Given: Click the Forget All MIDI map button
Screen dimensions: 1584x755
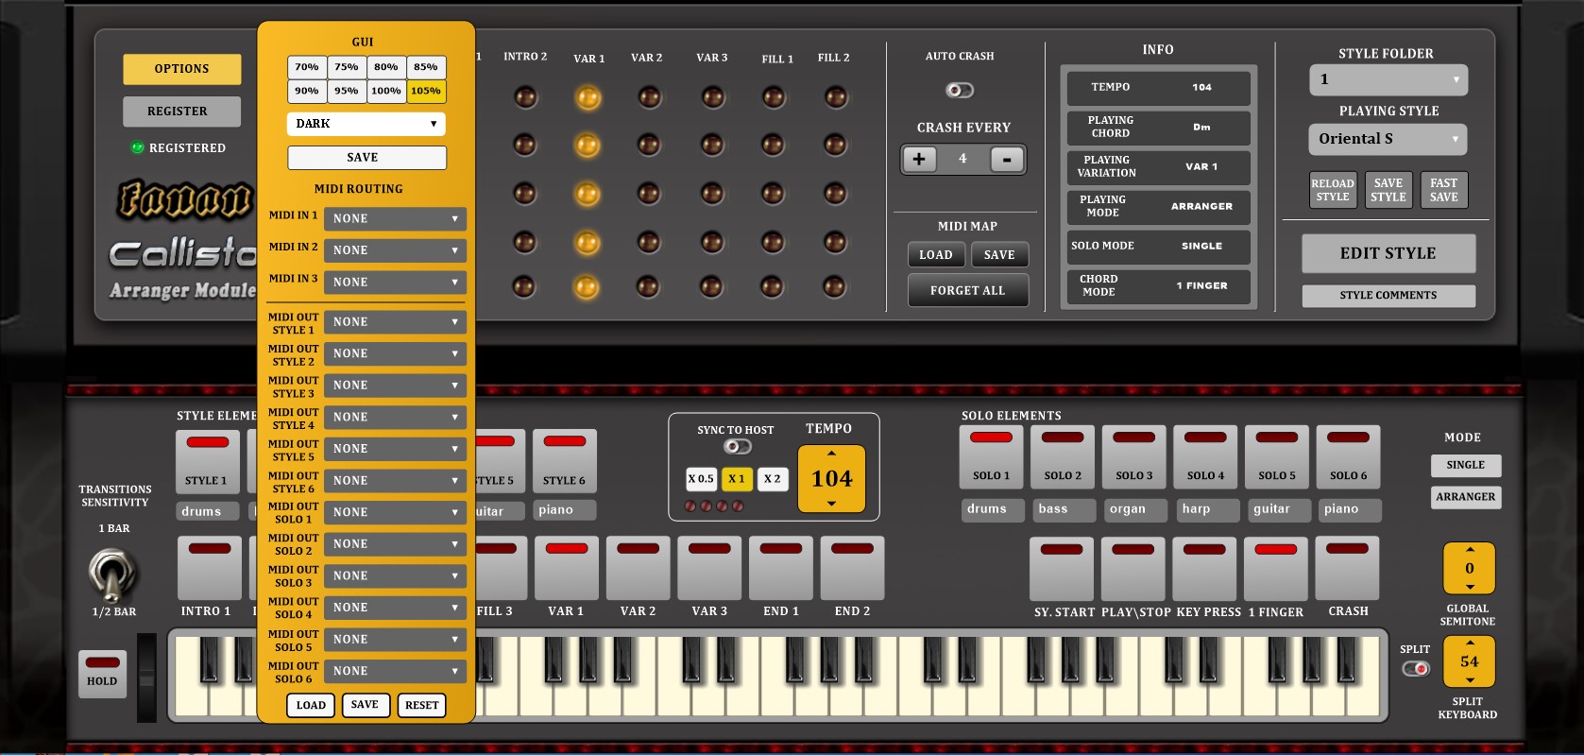Looking at the screenshot, I should 967,291.
